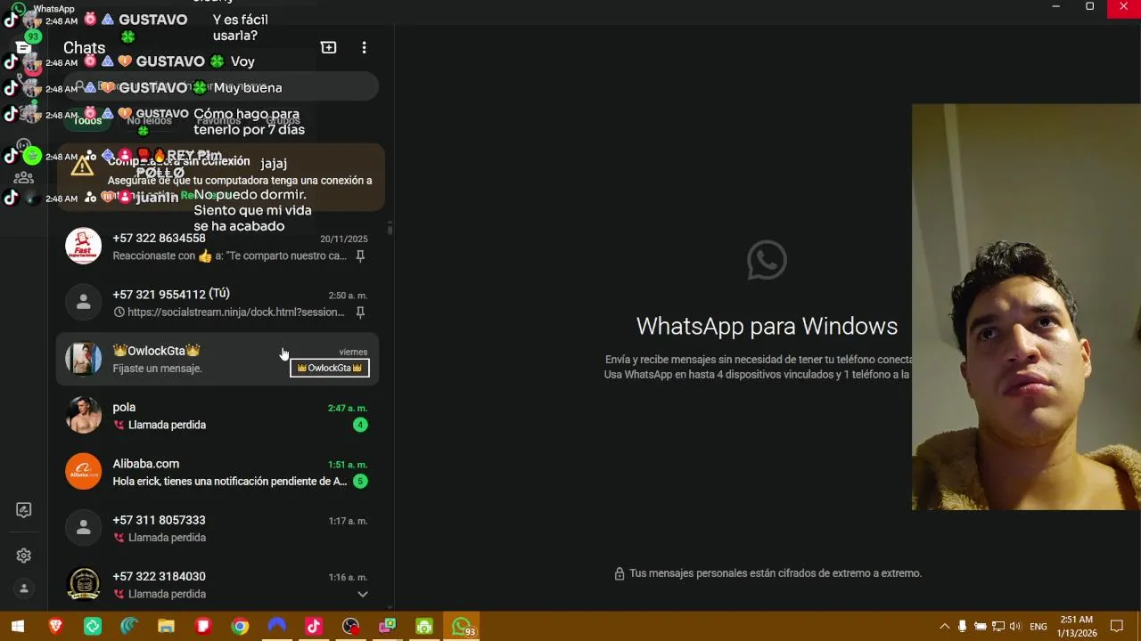Open the three-dot menu in Chats header
Image resolution: width=1141 pixels, height=641 pixels.
[x=364, y=47]
